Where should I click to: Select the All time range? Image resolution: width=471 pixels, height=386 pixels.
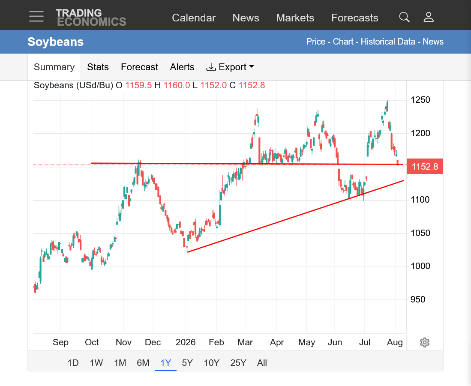tap(262, 363)
